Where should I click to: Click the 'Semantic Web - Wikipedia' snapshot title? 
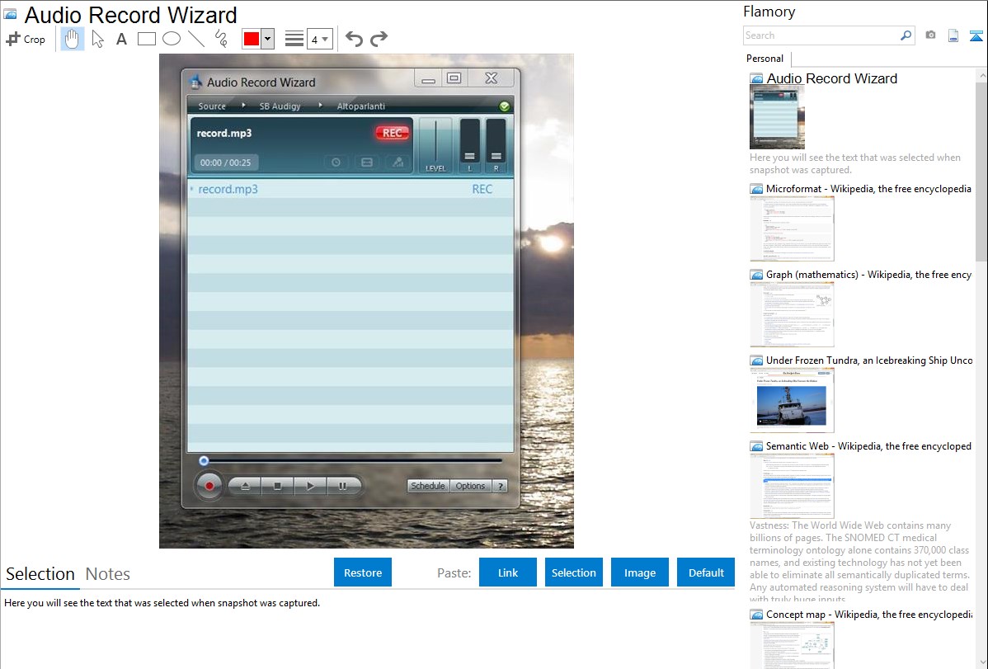click(868, 445)
